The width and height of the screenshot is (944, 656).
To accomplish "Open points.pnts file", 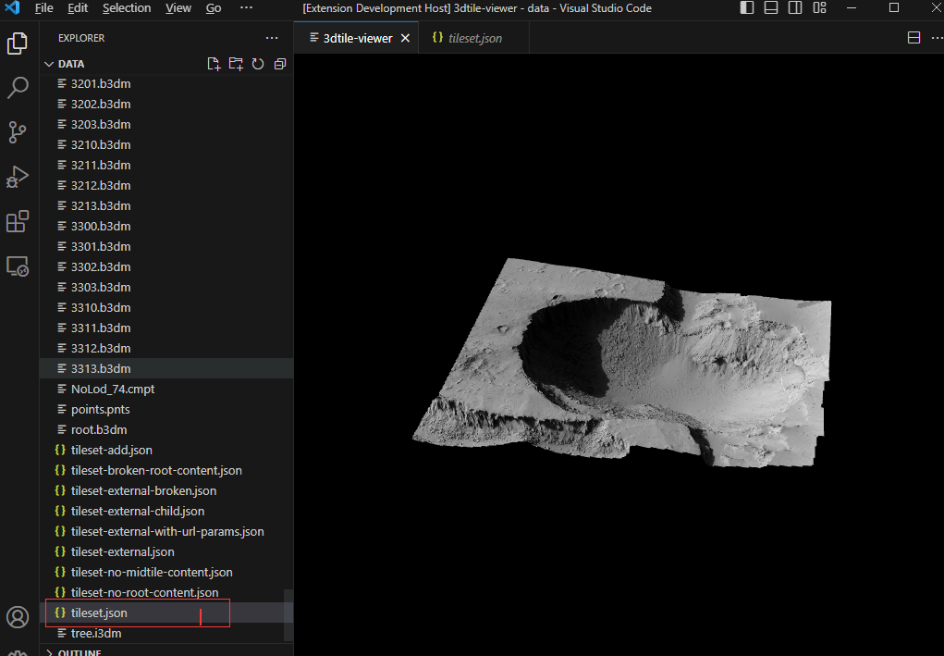I will click(x=166, y=410).
